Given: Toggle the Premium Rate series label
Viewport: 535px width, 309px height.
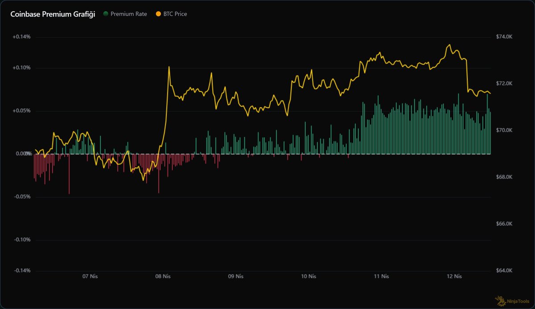Looking at the screenshot, I should click(128, 14).
